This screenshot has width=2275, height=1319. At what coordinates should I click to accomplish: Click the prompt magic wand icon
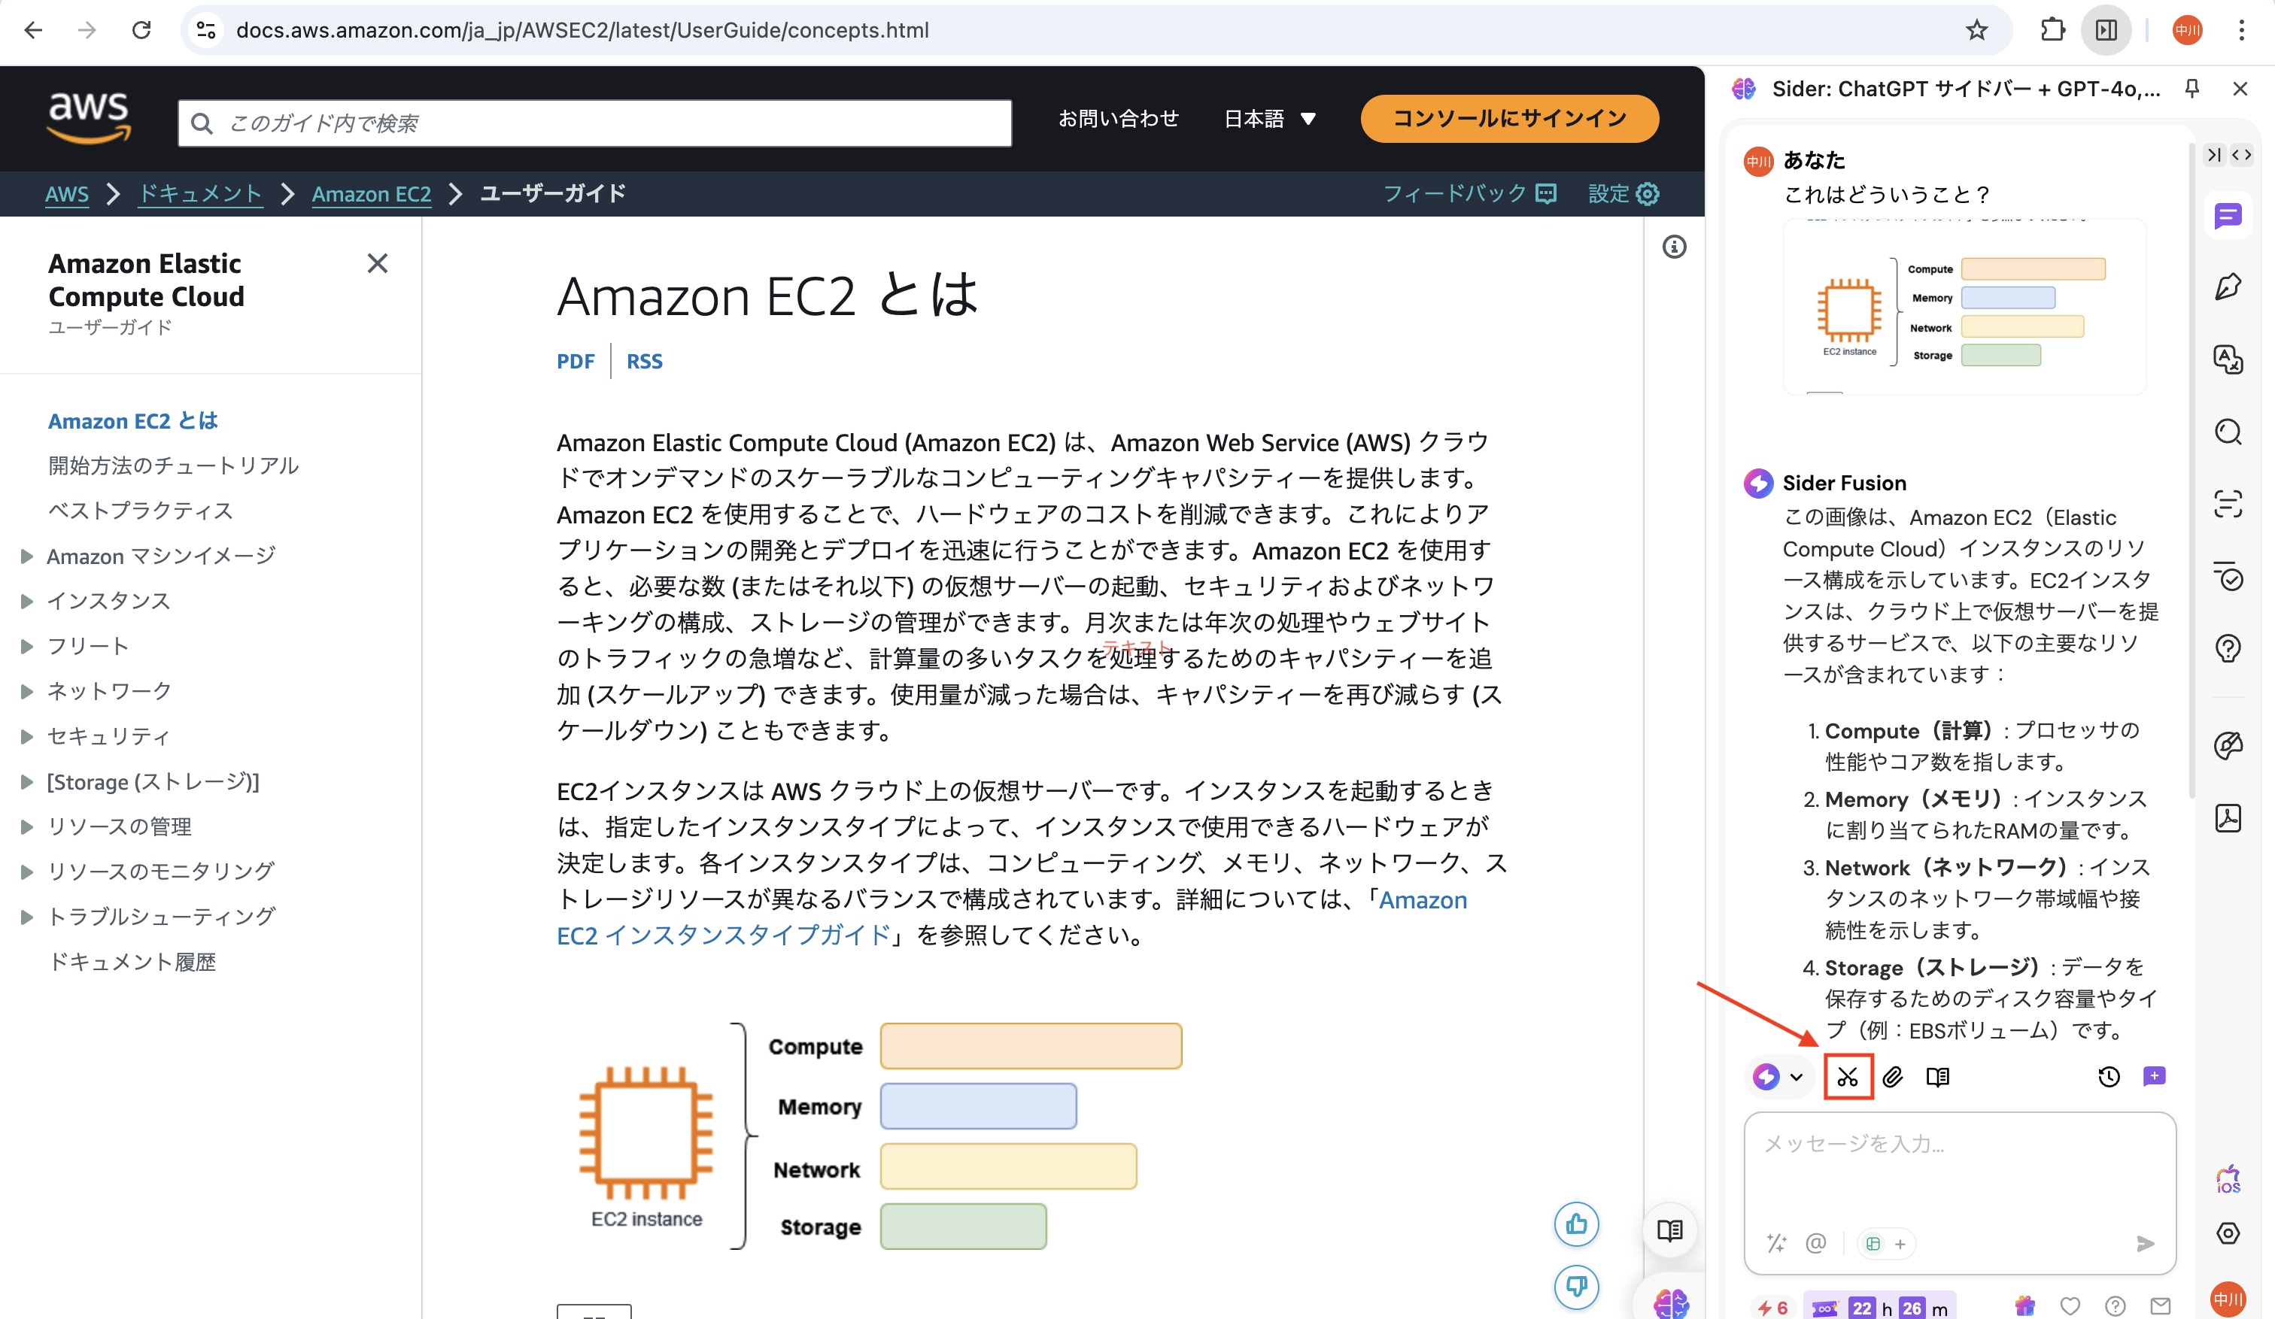pos(1777,1243)
